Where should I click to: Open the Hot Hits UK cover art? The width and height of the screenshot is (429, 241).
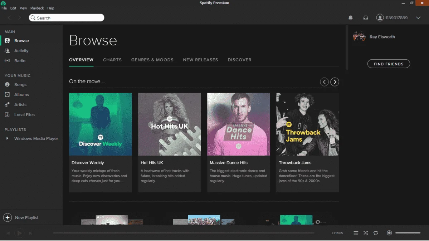pos(169,124)
